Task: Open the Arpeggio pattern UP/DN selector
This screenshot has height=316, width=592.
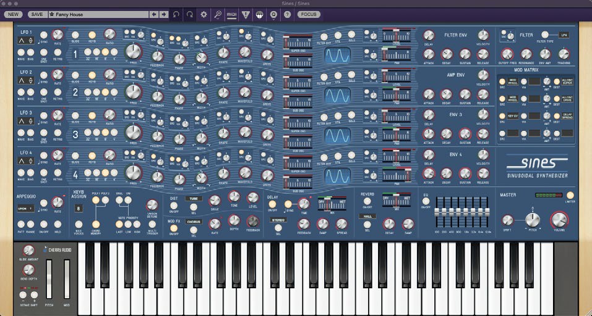Action: [26, 208]
